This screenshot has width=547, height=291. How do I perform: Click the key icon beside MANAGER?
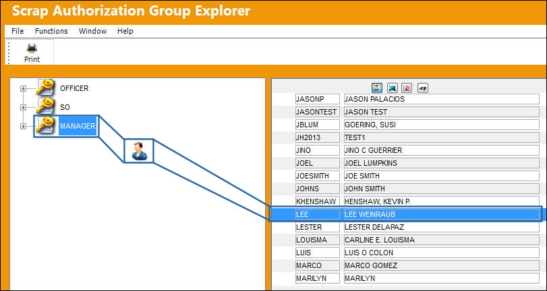(x=45, y=125)
